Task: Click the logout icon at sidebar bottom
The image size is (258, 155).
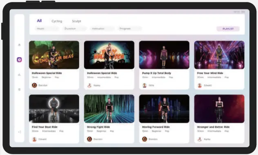Action: coord(20,132)
